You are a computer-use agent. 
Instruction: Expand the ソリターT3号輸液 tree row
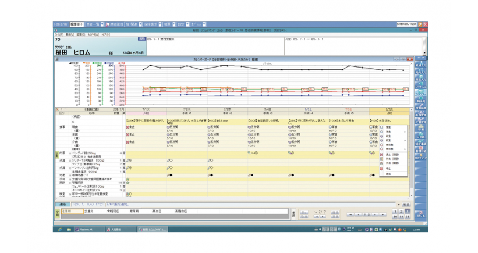70,160
